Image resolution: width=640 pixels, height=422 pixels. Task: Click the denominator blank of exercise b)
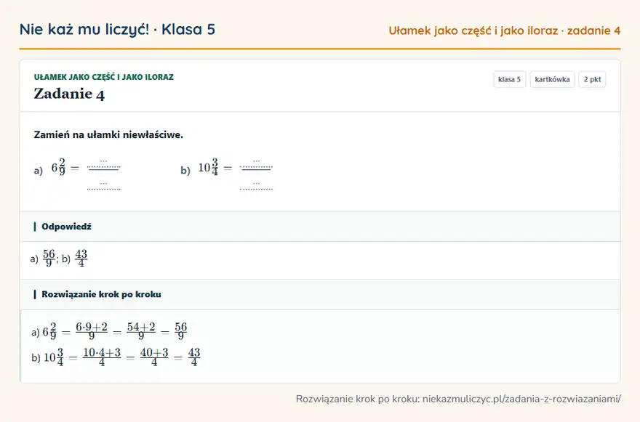coord(256,186)
